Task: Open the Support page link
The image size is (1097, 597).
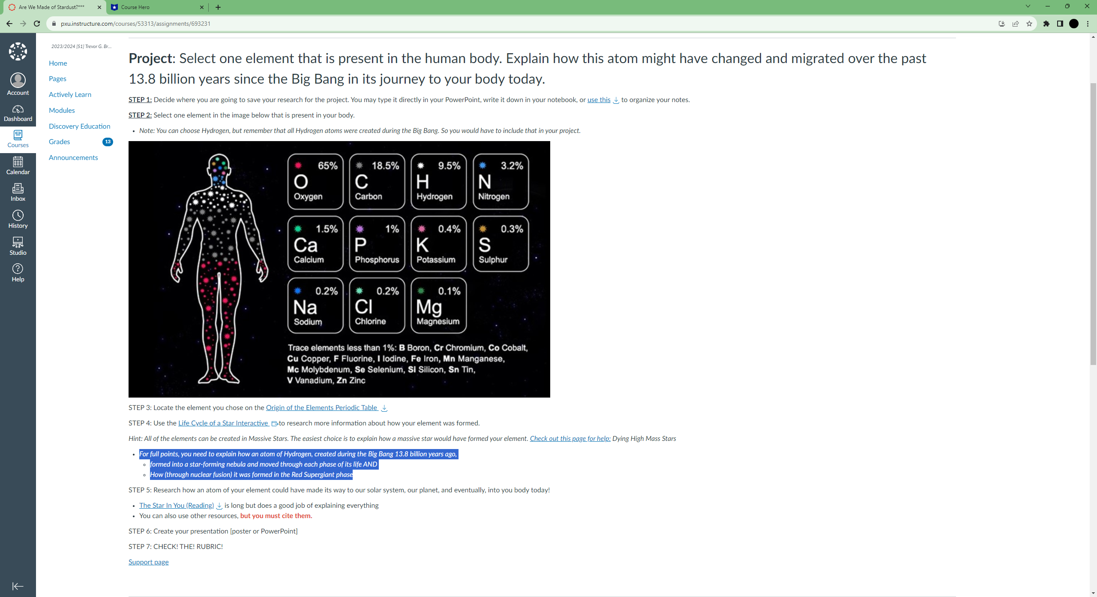Action: 148,562
